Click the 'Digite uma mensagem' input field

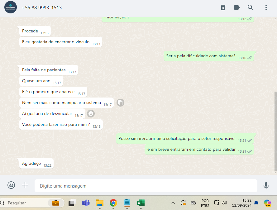[146, 186]
